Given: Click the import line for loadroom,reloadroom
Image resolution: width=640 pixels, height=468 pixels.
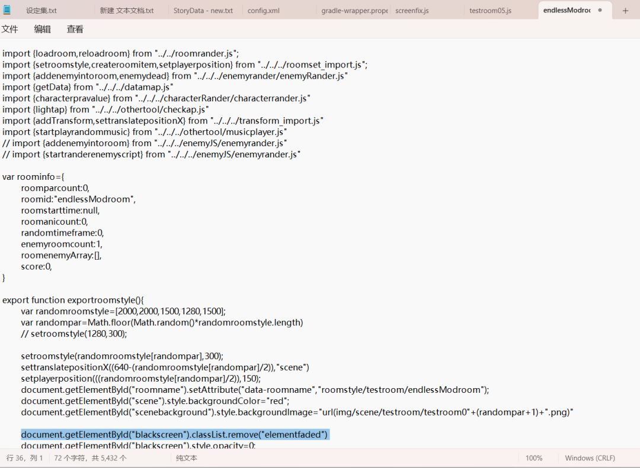Looking at the screenshot, I should [120, 53].
